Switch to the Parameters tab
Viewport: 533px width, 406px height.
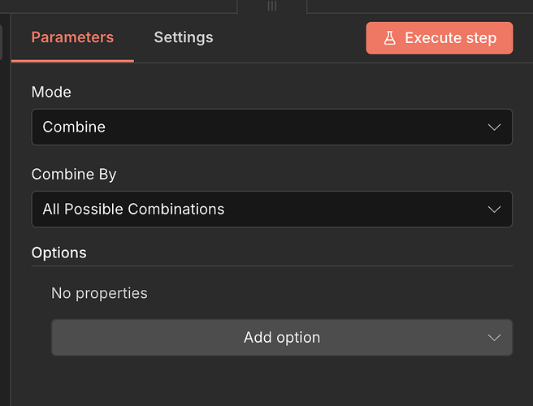(x=72, y=37)
